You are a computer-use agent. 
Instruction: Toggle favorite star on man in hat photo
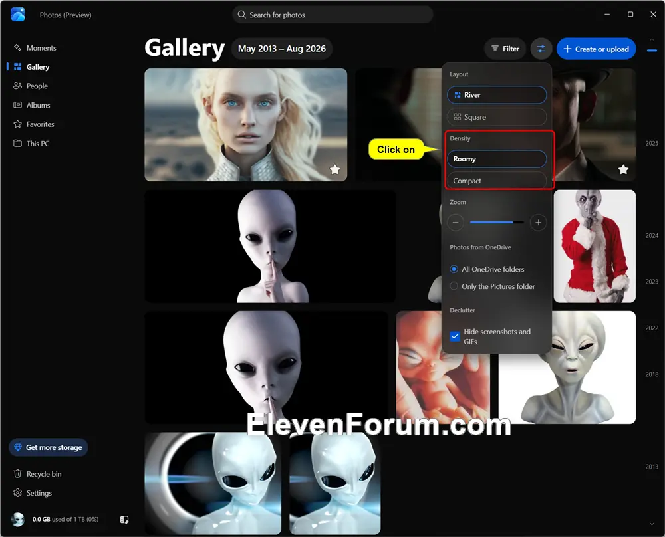[623, 169]
